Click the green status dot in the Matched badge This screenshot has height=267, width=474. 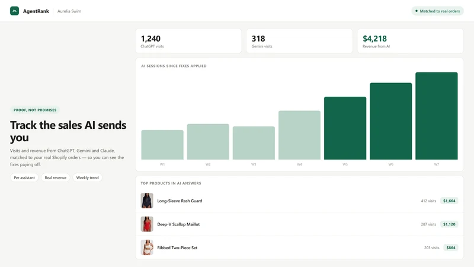(417, 11)
